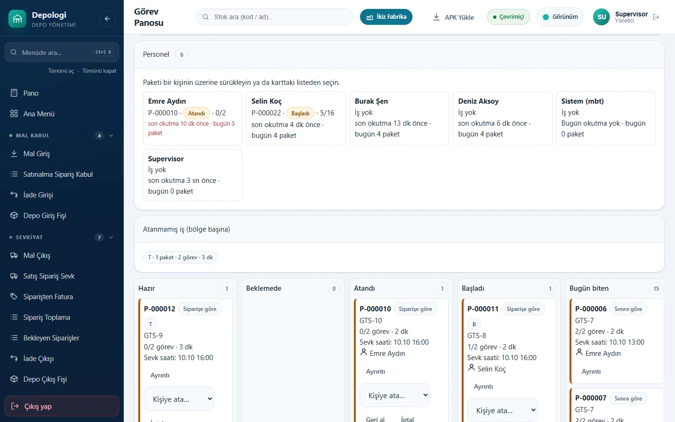675x422 pixels.
Task: Go to Mal Giriş menu item
Action: tap(62, 153)
